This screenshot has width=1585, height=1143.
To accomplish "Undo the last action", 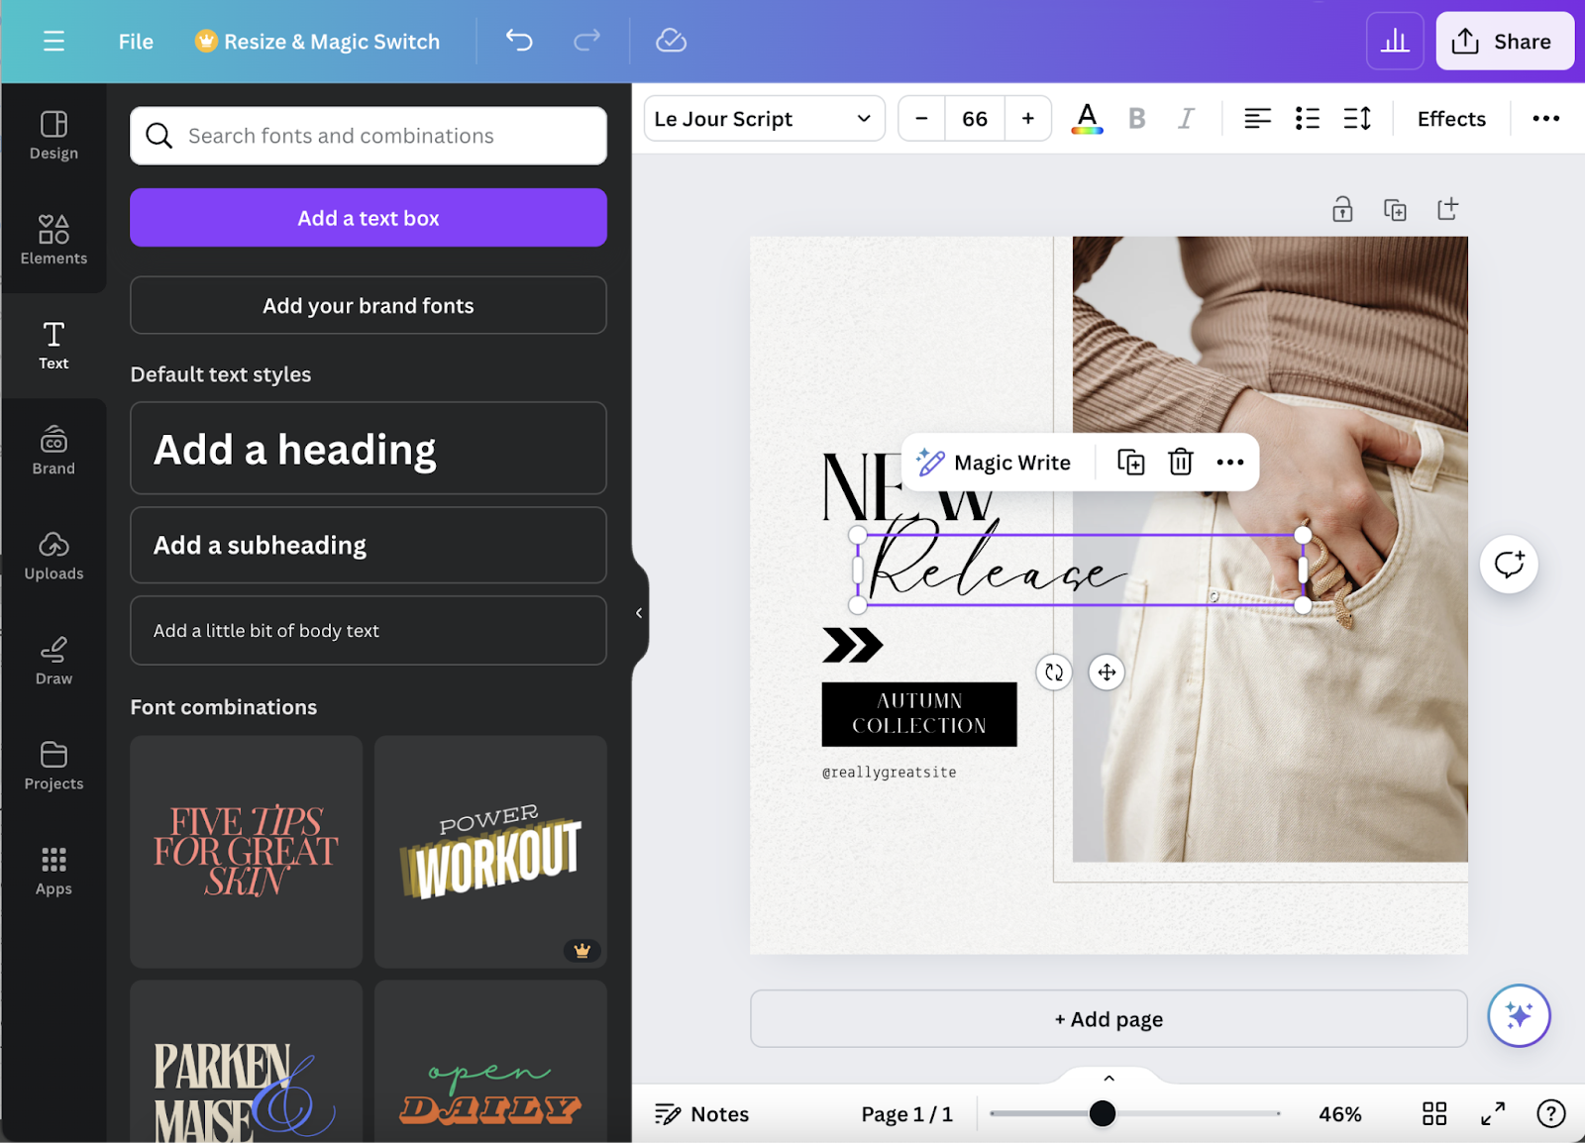I will coord(518,41).
